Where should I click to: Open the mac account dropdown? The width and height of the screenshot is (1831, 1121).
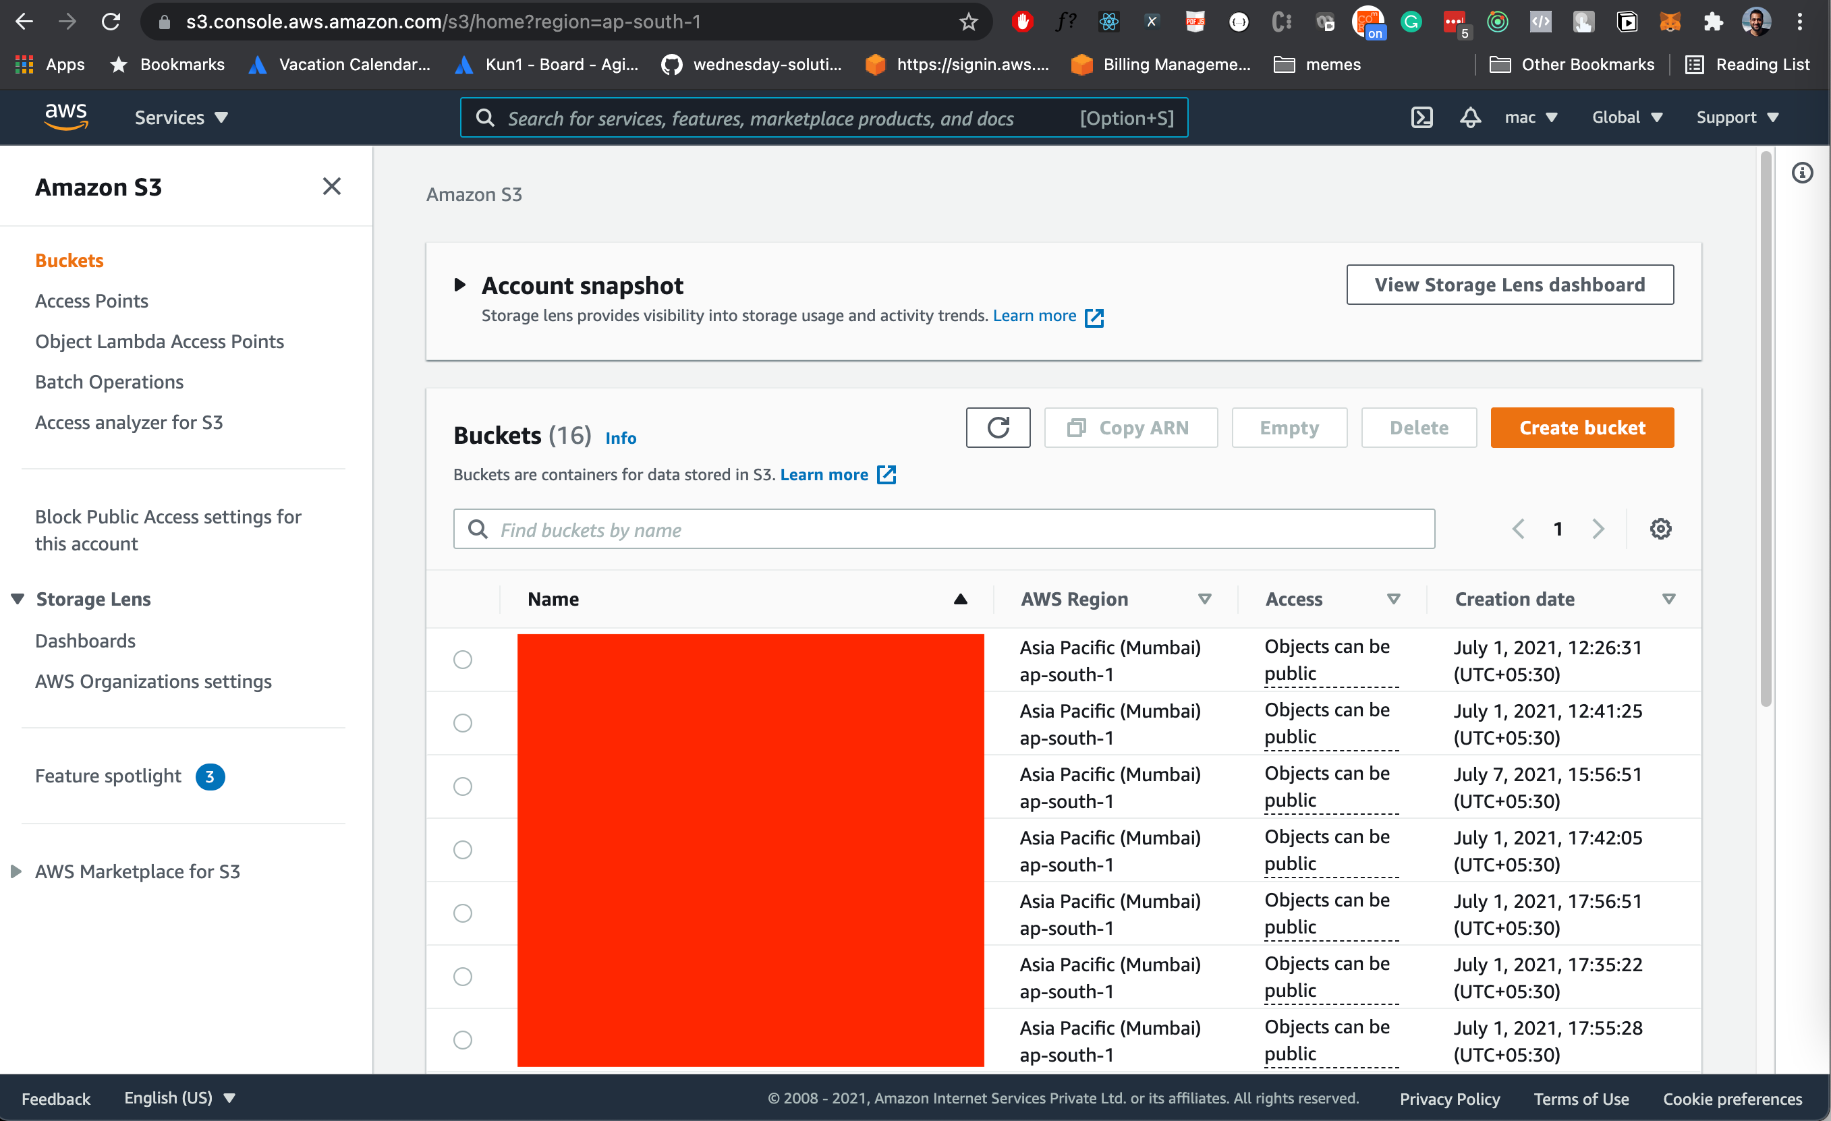[1531, 117]
